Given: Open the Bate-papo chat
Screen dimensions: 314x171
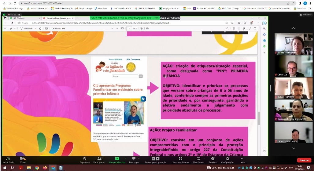Looking at the screenshot, I should tap(134, 159).
